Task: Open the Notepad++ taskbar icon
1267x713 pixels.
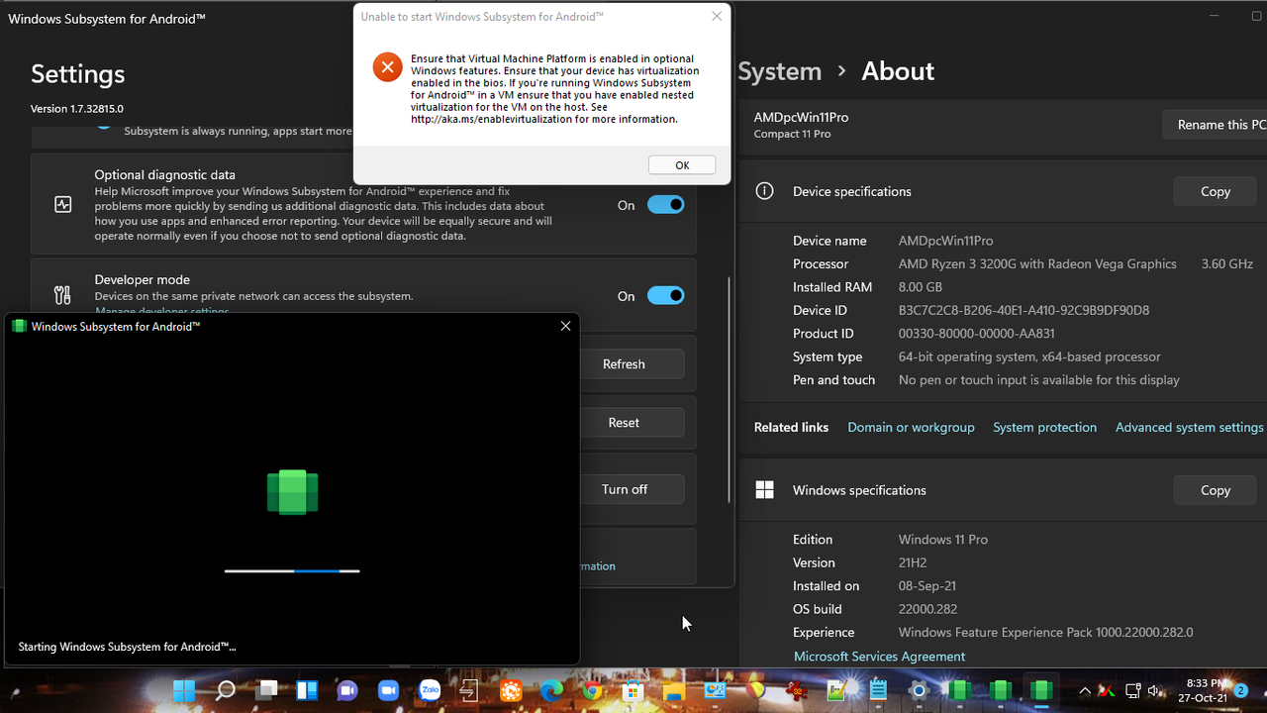Action: pos(836,690)
